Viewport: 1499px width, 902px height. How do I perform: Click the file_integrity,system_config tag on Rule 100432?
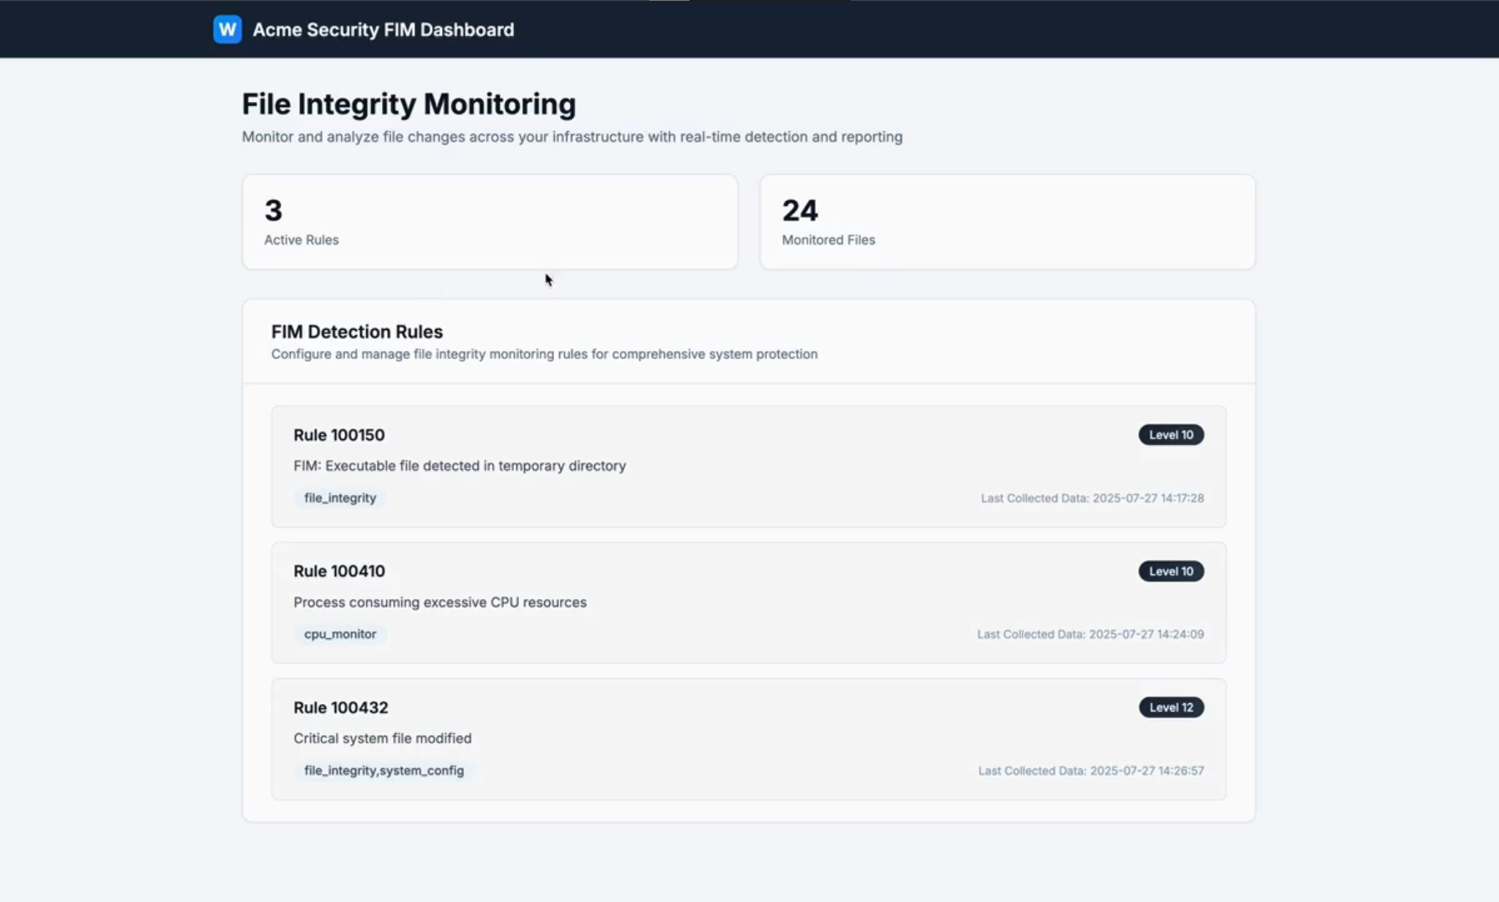point(384,770)
